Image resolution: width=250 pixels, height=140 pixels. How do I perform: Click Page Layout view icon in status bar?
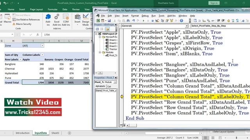213,138
